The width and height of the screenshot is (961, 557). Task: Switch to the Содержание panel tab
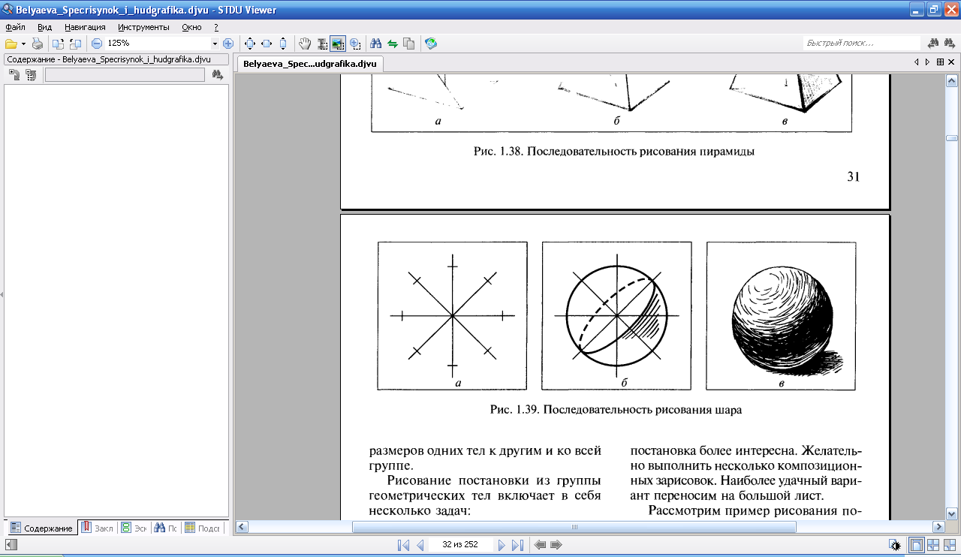(x=42, y=528)
